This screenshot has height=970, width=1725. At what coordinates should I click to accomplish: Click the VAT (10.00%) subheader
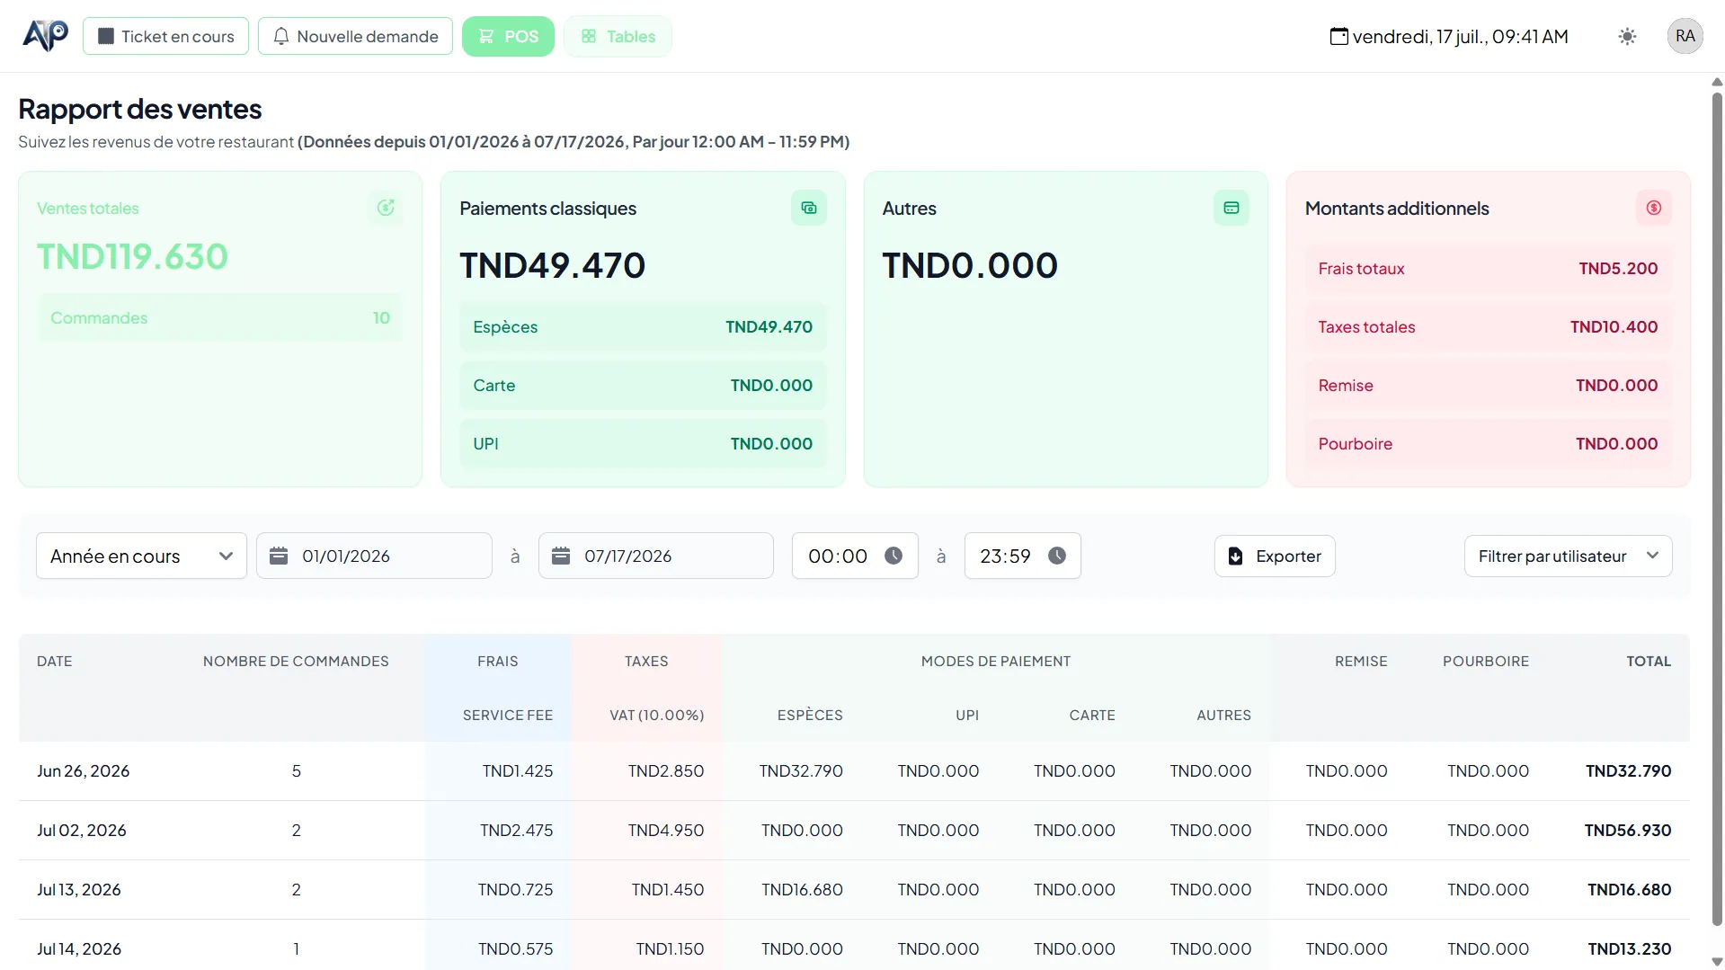[x=657, y=715]
